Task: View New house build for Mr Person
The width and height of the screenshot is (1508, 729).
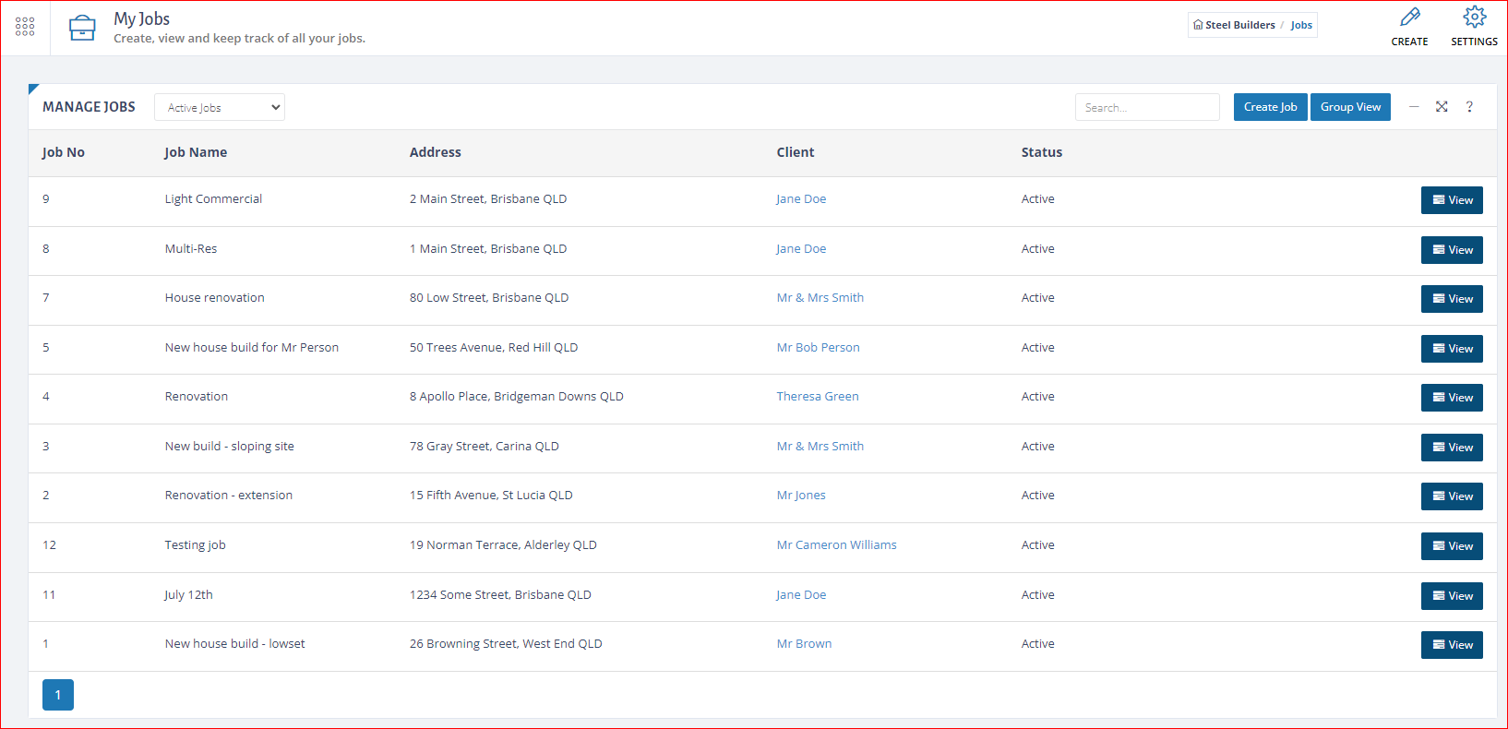Action: 1452,349
